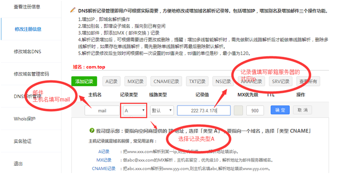Select the CNAME记录 filter tab
This screenshot has height=174, width=338.
[166, 82]
